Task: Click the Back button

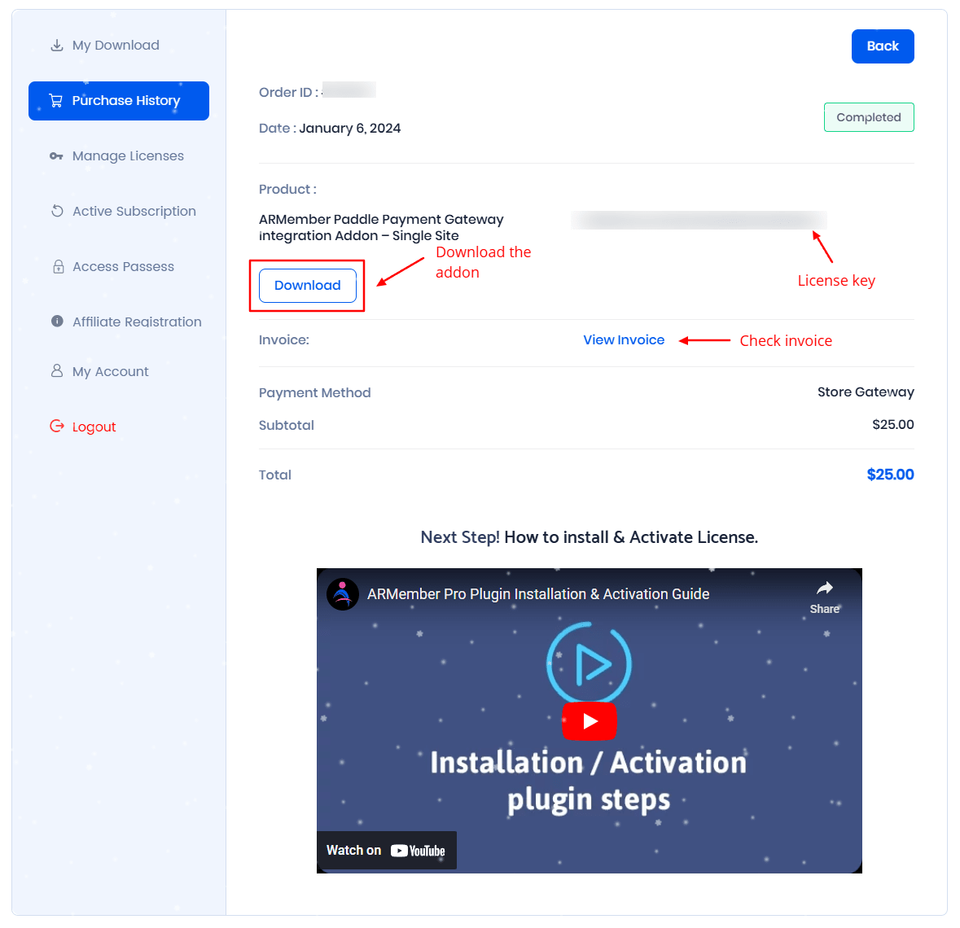Action: pos(883,46)
